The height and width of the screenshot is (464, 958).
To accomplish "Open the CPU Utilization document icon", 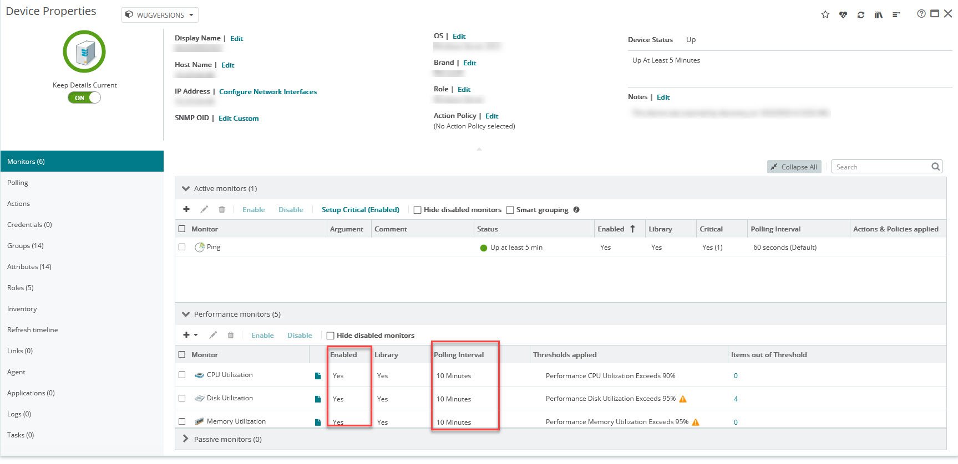I will tap(318, 376).
